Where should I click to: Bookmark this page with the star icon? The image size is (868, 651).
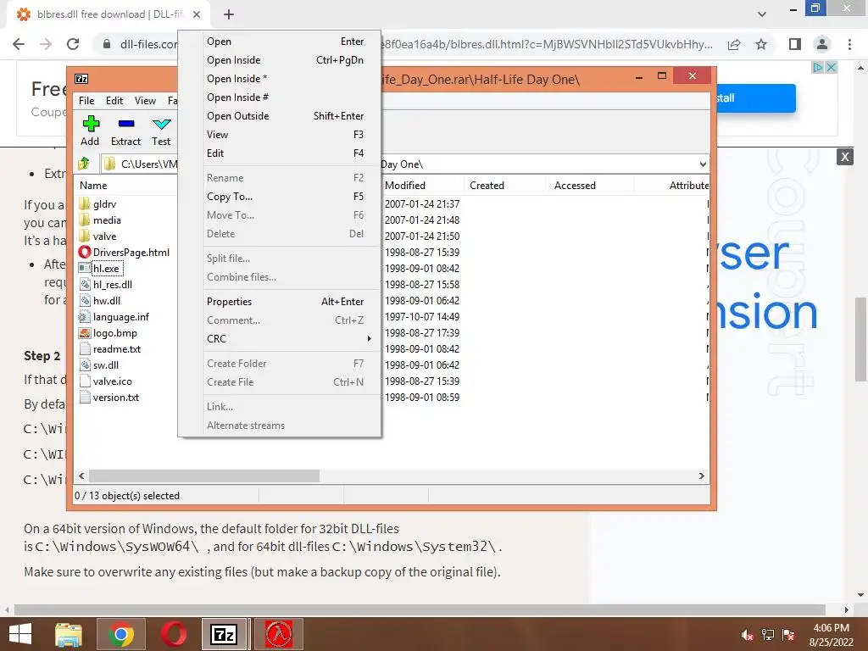click(761, 44)
